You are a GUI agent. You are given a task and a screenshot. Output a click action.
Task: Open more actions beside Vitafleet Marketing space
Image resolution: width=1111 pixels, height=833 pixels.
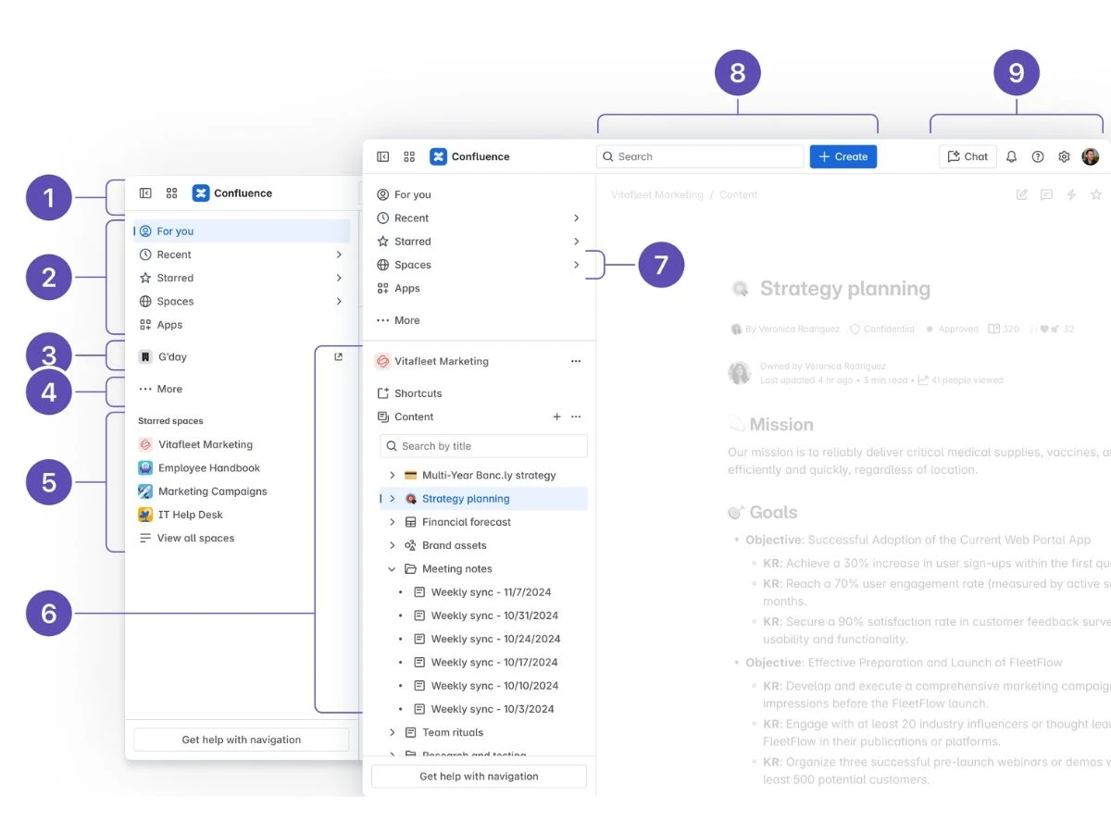click(x=576, y=362)
